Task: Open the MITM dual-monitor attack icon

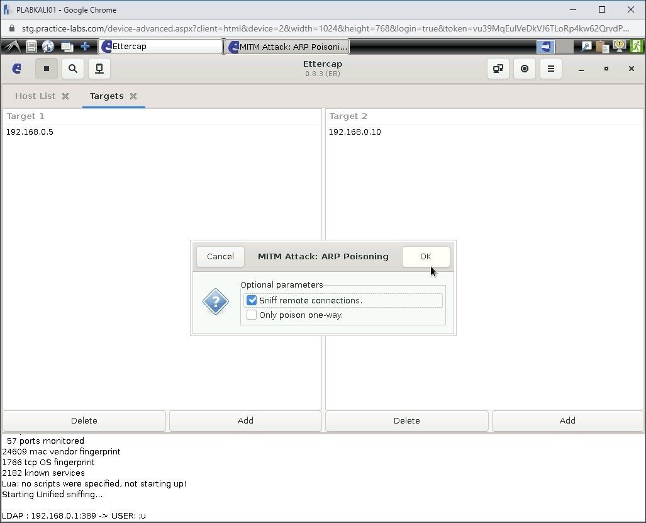Action: [x=498, y=69]
